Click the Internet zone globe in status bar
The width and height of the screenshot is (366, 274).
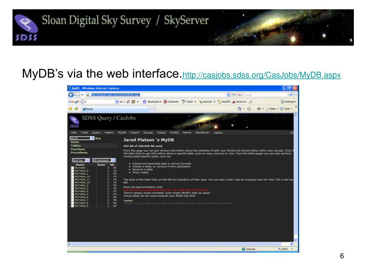[x=243, y=249]
